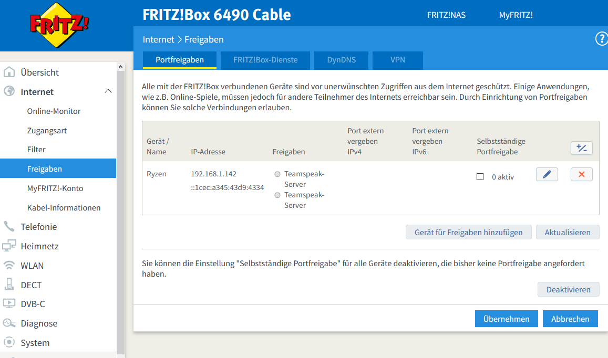Click Gerät für Freigaben hinzufügen
The width and height of the screenshot is (608, 358).
pyautogui.click(x=468, y=232)
